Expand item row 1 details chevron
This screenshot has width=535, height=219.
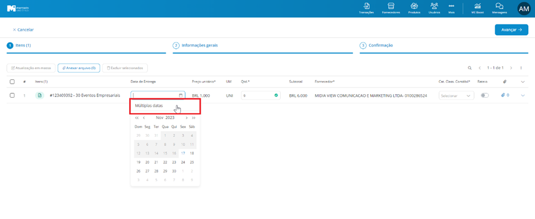(523, 95)
